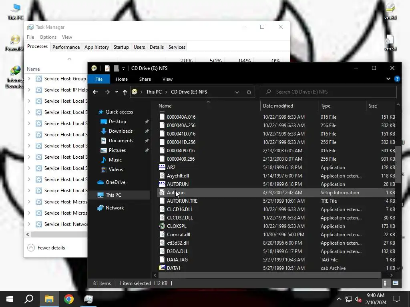Go up one folder level

(x=125, y=92)
